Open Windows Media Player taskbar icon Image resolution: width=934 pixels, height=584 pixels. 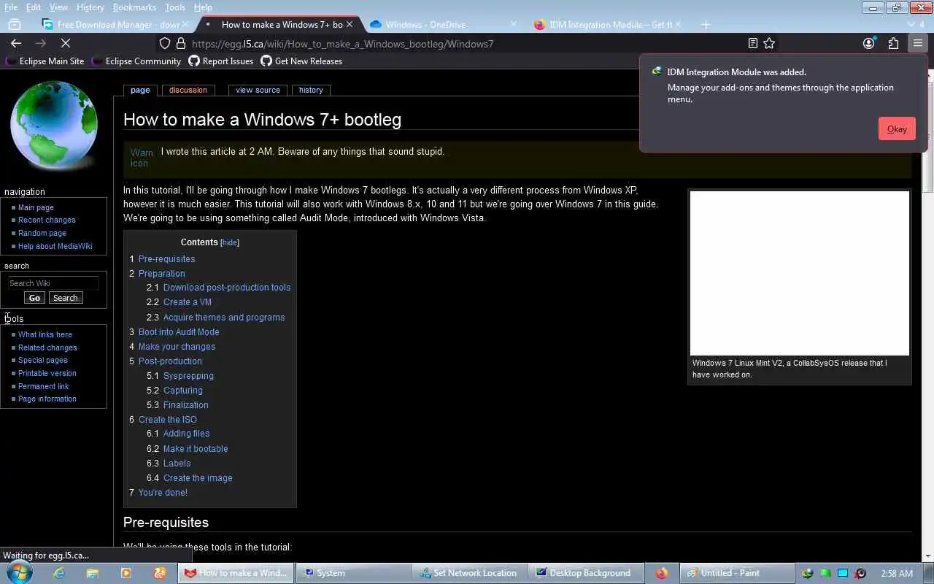click(x=126, y=573)
